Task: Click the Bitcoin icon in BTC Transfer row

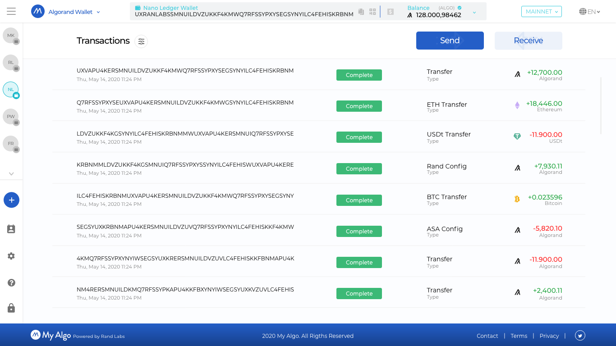Action: (x=517, y=199)
